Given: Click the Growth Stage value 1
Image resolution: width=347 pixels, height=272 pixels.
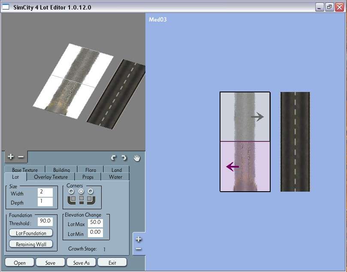Looking at the screenshot, I should 104,249.
